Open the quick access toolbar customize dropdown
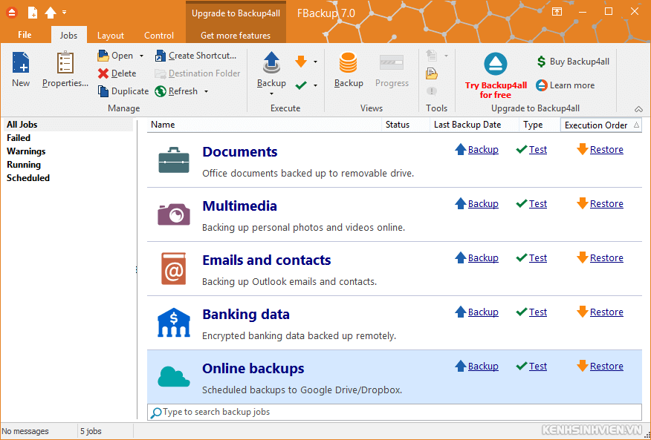The image size is (651, 440). 65,13
